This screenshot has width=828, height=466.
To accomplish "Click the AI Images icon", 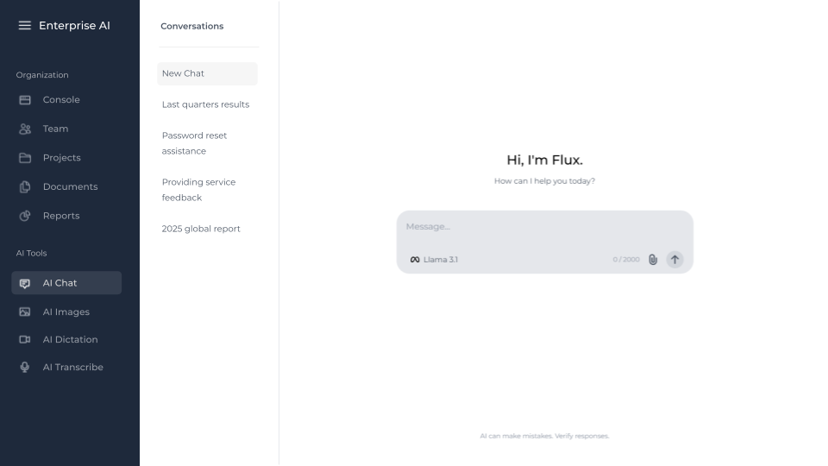I will coord(25,312).
